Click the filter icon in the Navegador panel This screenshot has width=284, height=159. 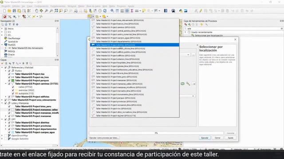pos(10,25)
